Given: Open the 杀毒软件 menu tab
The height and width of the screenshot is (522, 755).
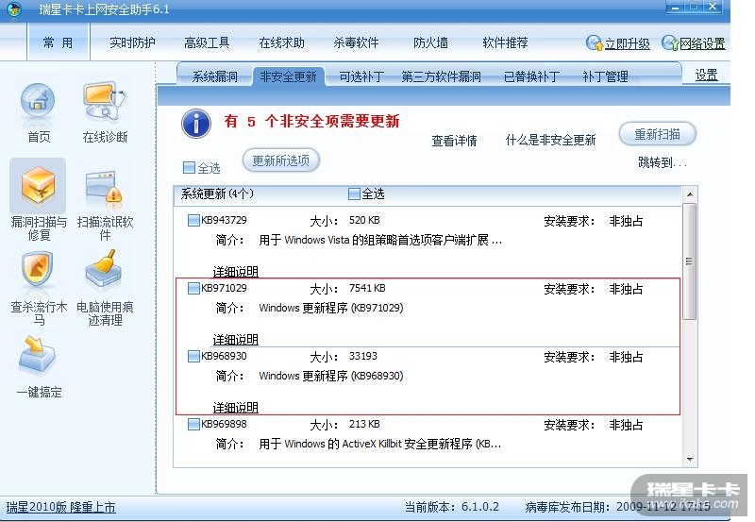Looking at the screenshot, I should click(x=356, y=42).
